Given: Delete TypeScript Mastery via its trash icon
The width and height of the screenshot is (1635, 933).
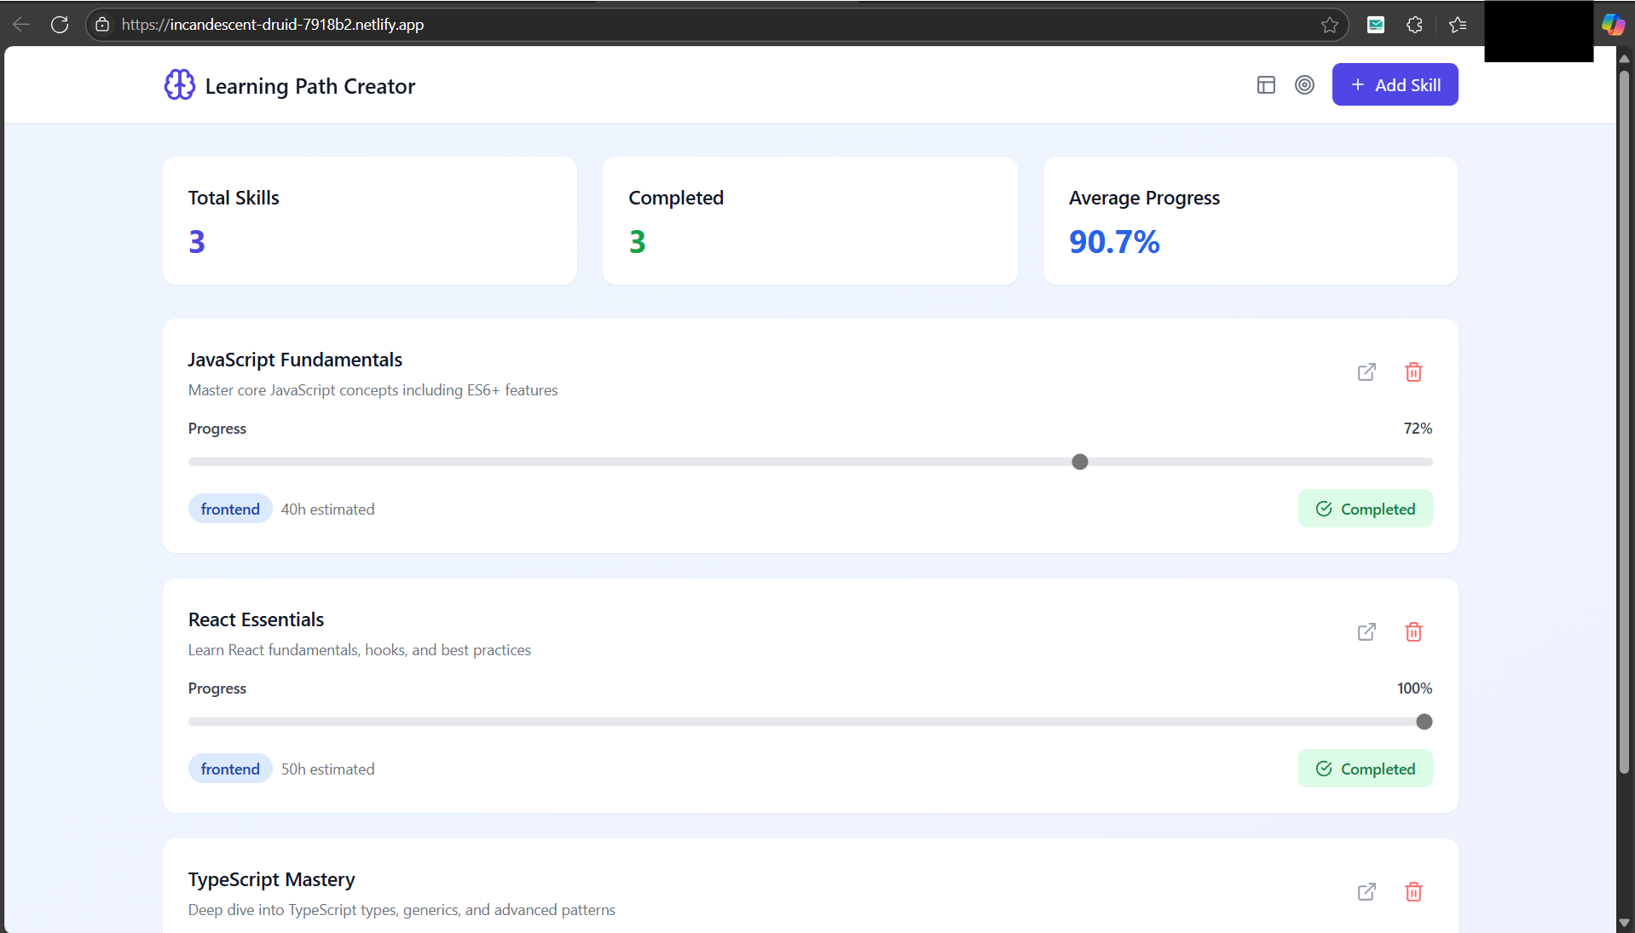Looking at the screenshot, I should click(x=1413, y=891).
